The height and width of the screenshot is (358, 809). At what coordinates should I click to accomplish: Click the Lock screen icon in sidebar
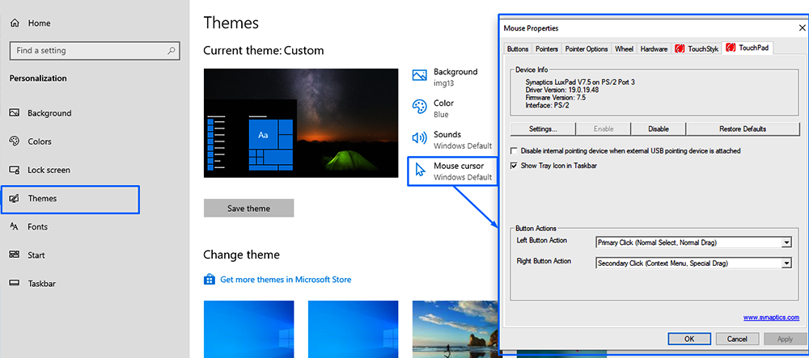tap(15, 170)
